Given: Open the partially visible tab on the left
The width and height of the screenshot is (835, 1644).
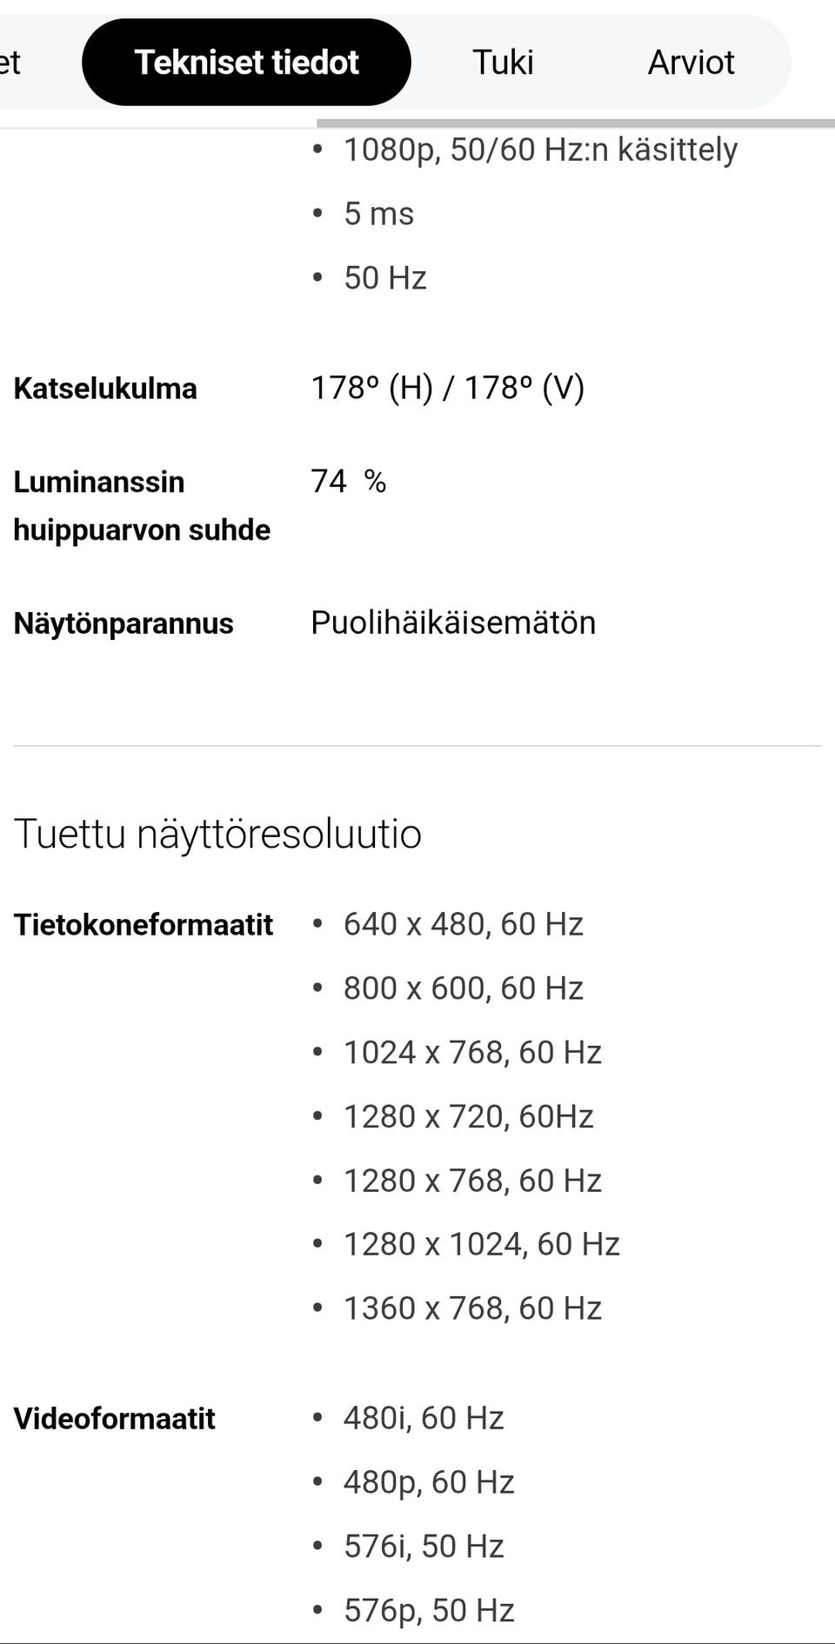Looking at the screenshot, I should [x=10, y=61].
